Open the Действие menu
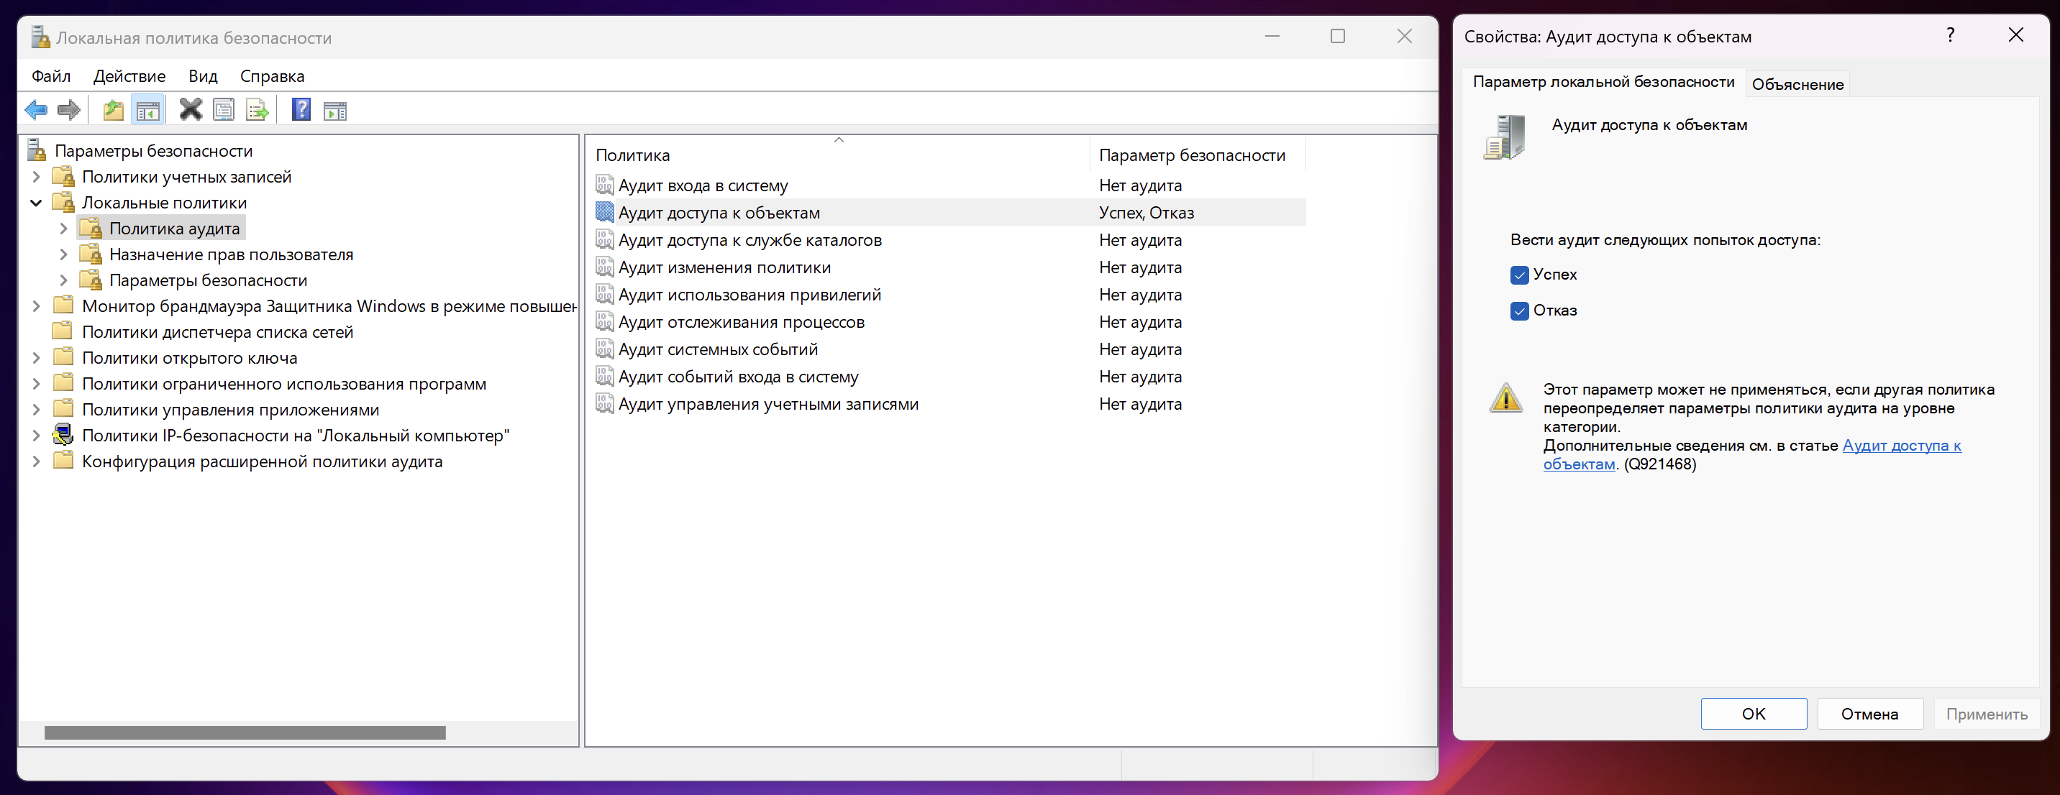 [x=129, y=76]
